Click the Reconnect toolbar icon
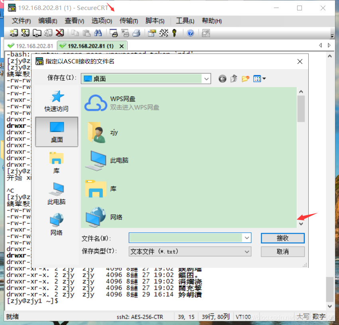This screenshot has height=325, width=339. point(48,33)
